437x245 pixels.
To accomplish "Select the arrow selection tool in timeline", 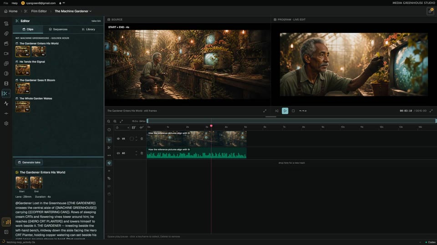I will pos(109,140).
